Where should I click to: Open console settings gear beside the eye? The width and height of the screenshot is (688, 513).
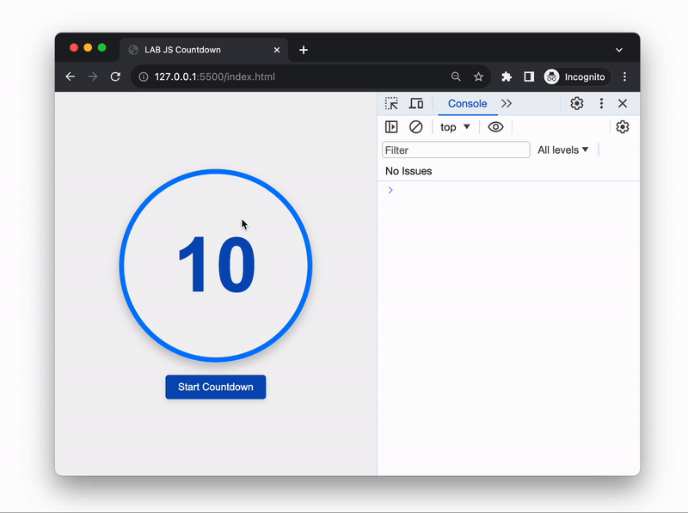(x=623, y=127)
